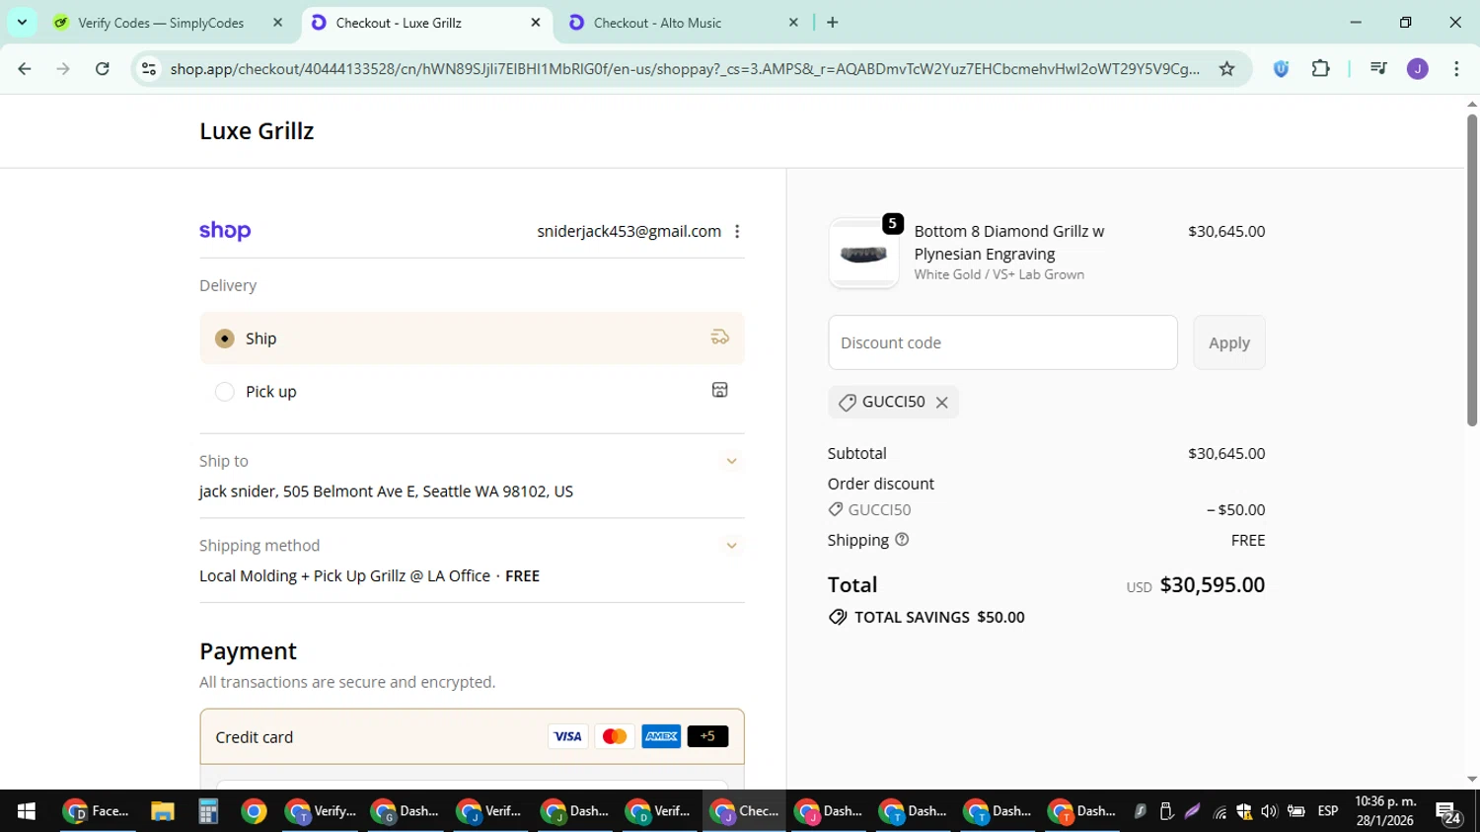Image resolution: width=1480 pixels, height=832 pixels.
Task: Expand the Ship to address section
Action: pos(731,461)
